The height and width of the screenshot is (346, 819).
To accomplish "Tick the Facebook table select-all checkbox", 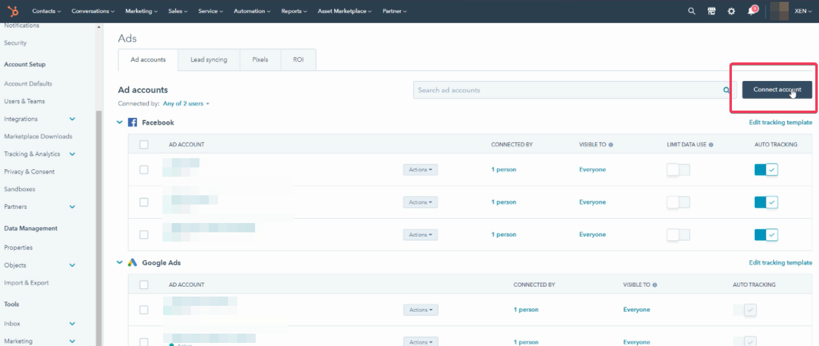I will pos(144,145).
